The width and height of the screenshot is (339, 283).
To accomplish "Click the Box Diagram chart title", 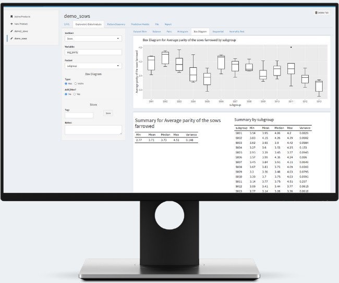I will (189, 40).
